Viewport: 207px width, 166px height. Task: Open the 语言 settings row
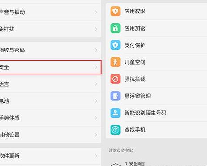51,84
